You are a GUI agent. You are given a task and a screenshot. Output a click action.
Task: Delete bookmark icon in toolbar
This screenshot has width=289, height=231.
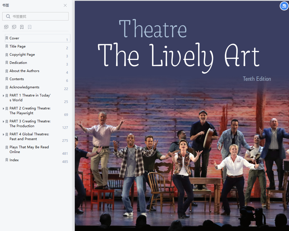(30, 27)
